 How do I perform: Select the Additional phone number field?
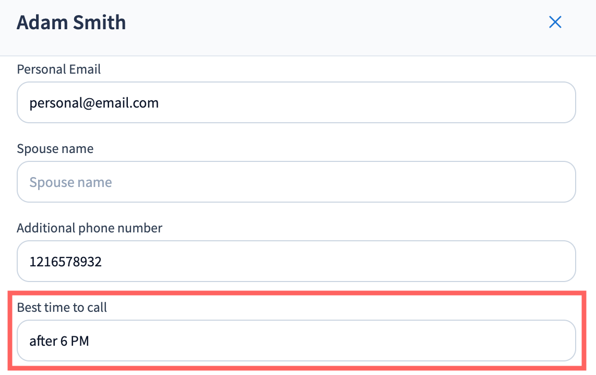[296, 261]
